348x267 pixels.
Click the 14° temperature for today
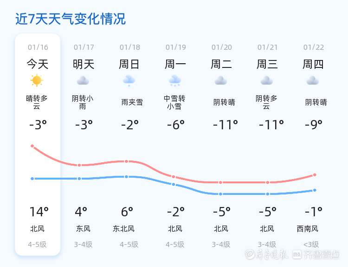39,212
